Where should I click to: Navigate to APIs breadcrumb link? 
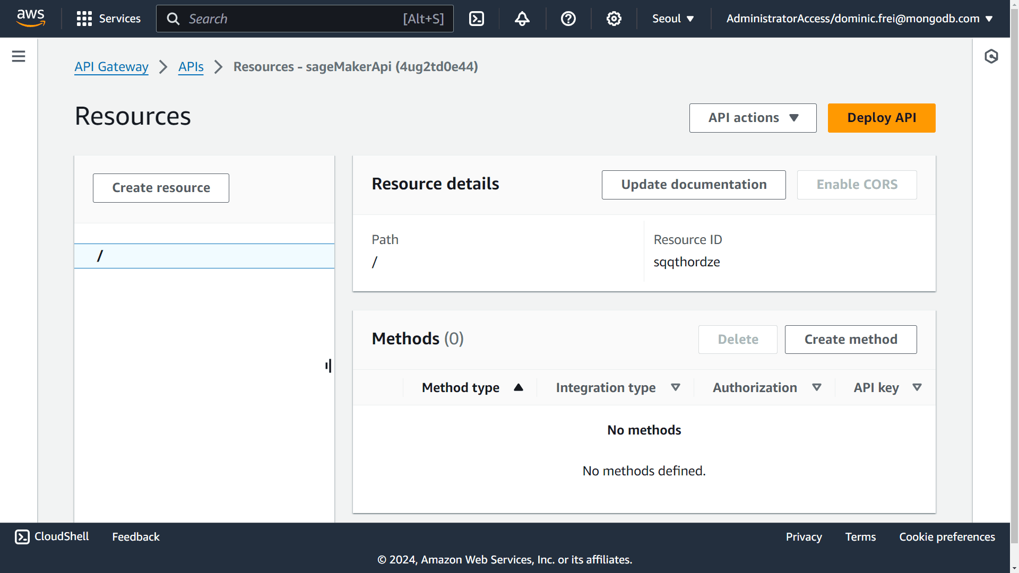(191, 67)
